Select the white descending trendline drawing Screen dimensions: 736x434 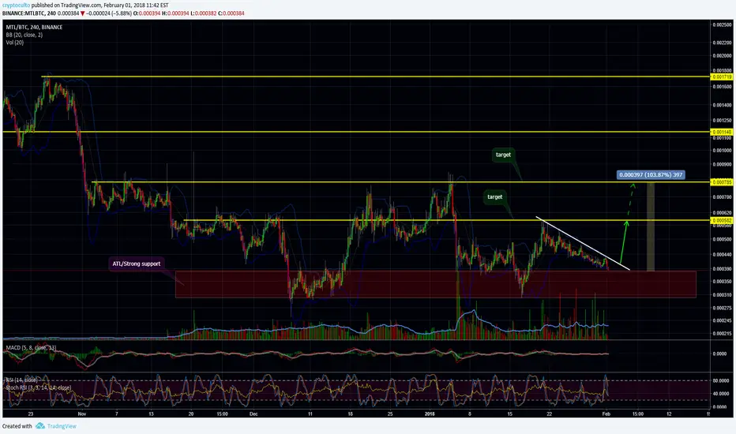point(583,244)
